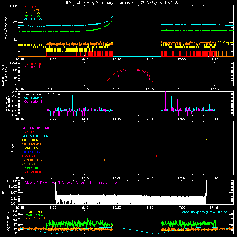Image resolution: width=237 pixels, height=237 pixels.
Task: Click the Size of Reduced Triangle title
Action: [75, 183]
